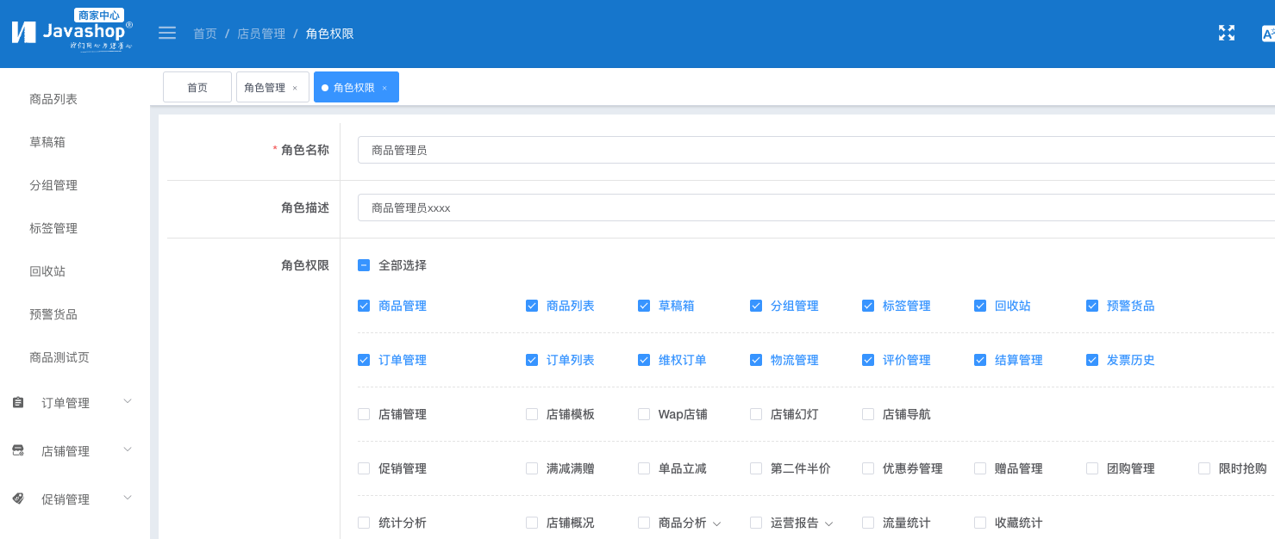This screenshot has height=539, width=1275.
Task: Expand the 商品分析 permission chevron
Action: (716, 524)
